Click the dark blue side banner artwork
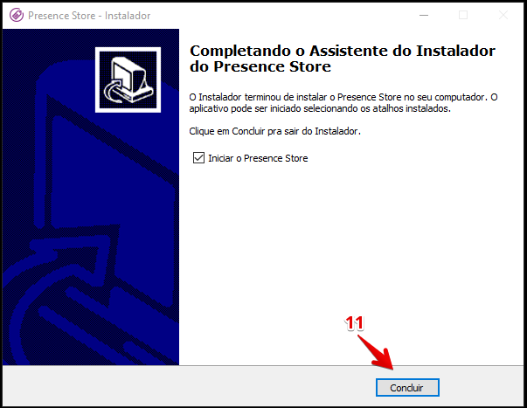 click(91, 197)
